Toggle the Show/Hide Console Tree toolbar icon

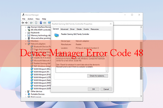[x=31, y=23]
